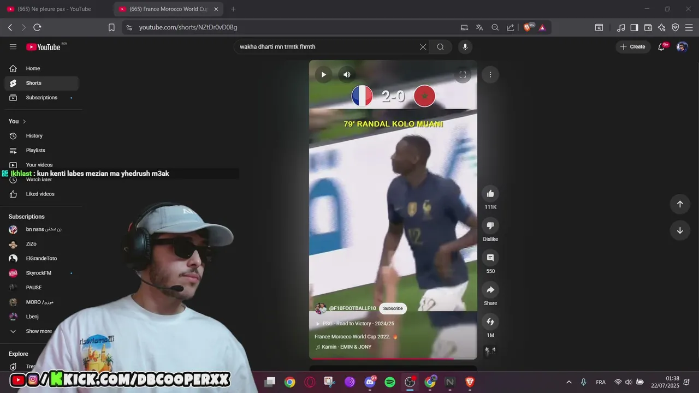Expand the You section chevron
The width and height of the screenshot is (699, 393).
[24, 121]
